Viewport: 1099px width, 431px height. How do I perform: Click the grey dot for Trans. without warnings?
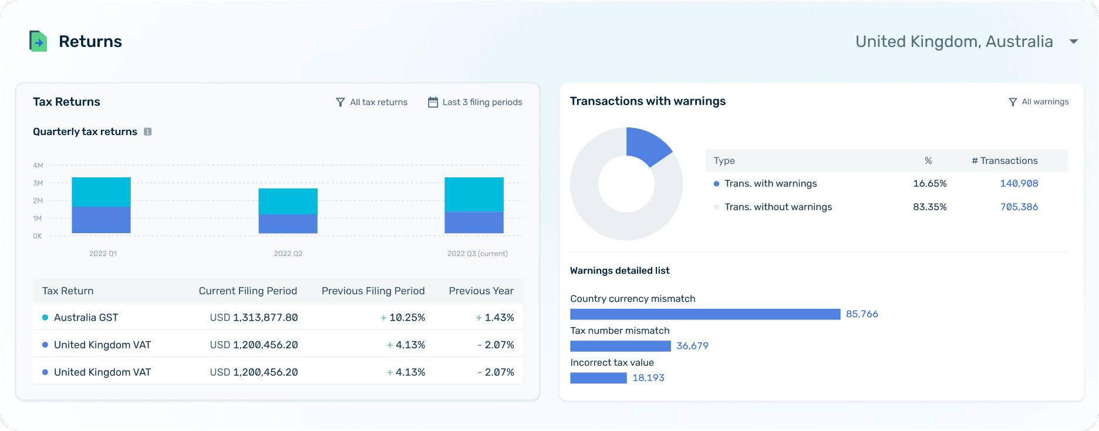point(716,207)
